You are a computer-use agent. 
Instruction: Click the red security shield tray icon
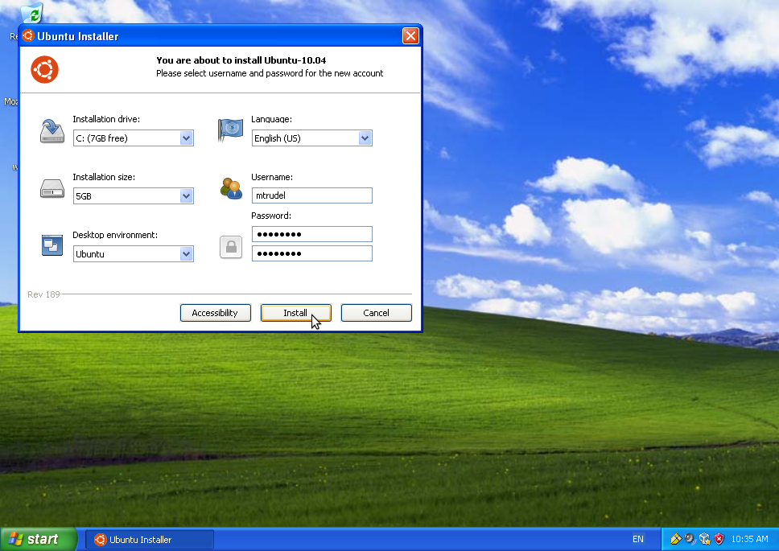click(719, 539)
